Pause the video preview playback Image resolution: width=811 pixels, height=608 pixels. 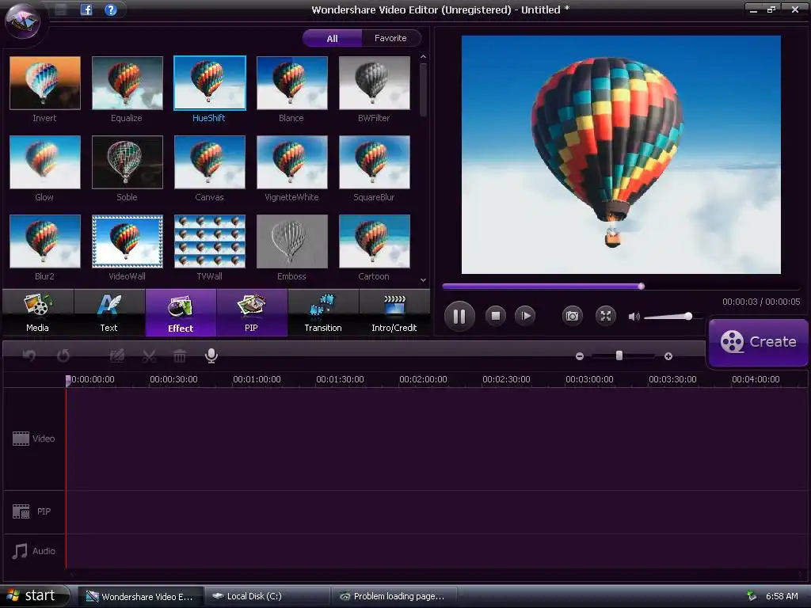click(459, 316)
